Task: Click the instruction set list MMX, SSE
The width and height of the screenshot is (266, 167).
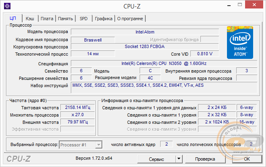Action: click(164, 88)
